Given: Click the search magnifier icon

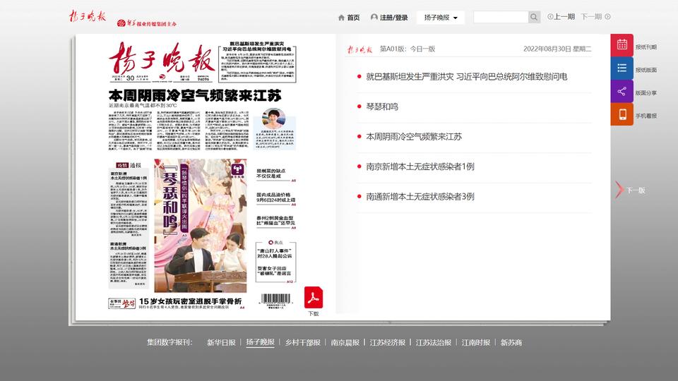Looking at the screenshot, I should tap(534, 17).
